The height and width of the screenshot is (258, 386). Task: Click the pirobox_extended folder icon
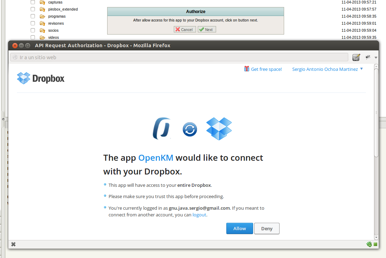click(x=42, y=10)
